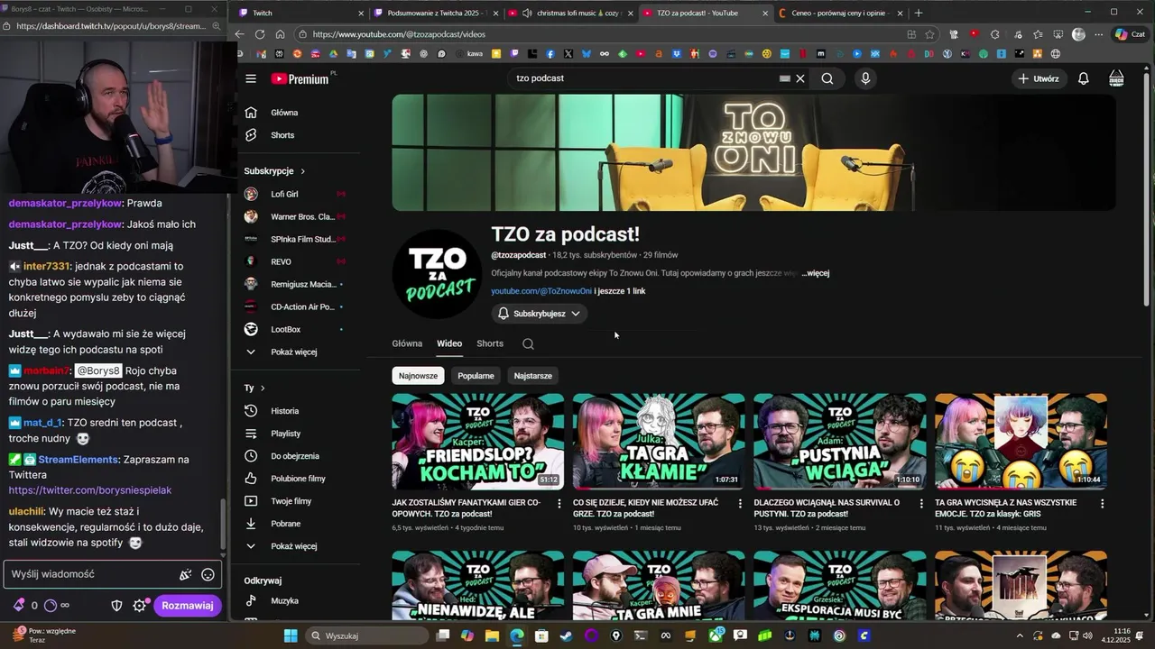Open options menu for Pustynia wciąga video
1155x649 pixels.
coord(921,504)
